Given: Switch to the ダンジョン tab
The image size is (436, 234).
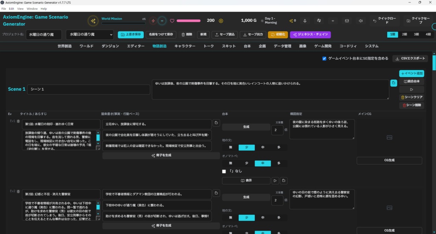Looking at the screenshot, I should pos(110,46).
